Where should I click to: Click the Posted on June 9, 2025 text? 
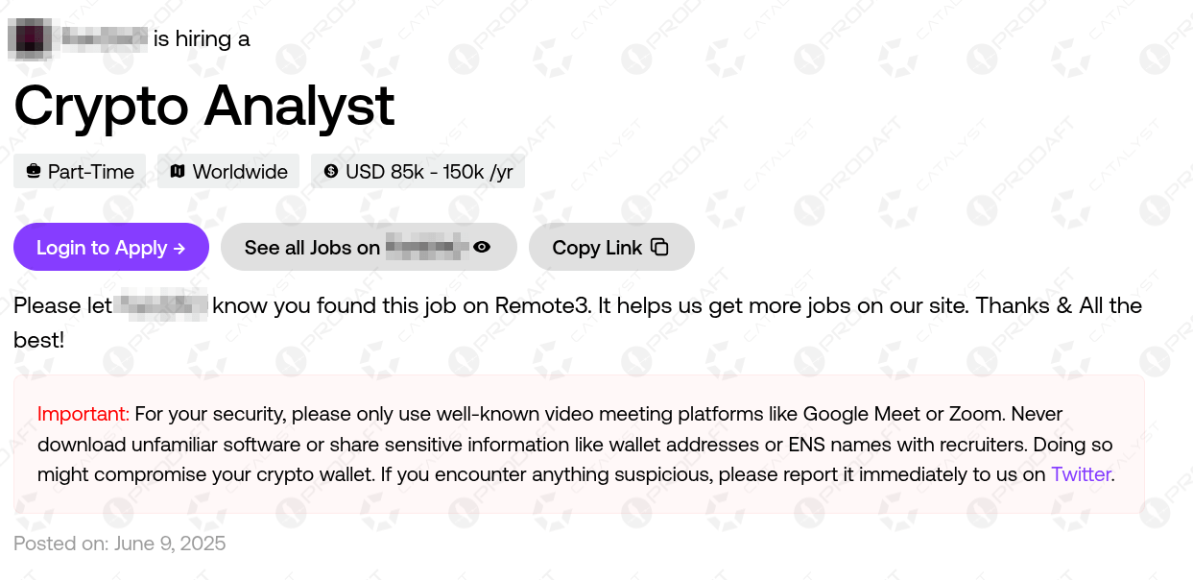[120, 544]
